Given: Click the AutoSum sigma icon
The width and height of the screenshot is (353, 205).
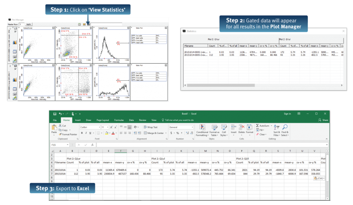Looking at the screenshot, I should point(257,126).
